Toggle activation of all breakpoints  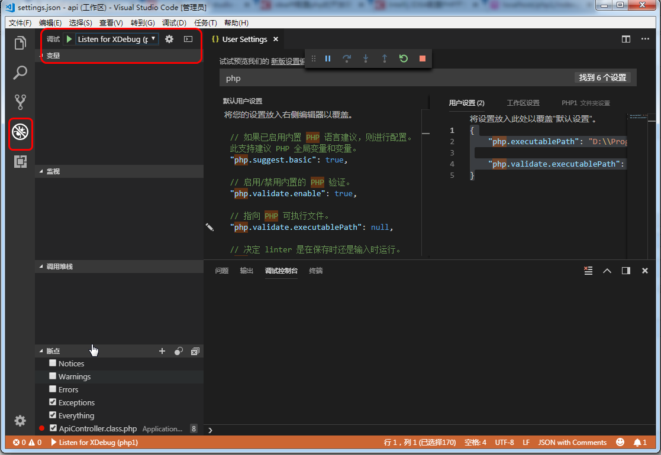179,351
